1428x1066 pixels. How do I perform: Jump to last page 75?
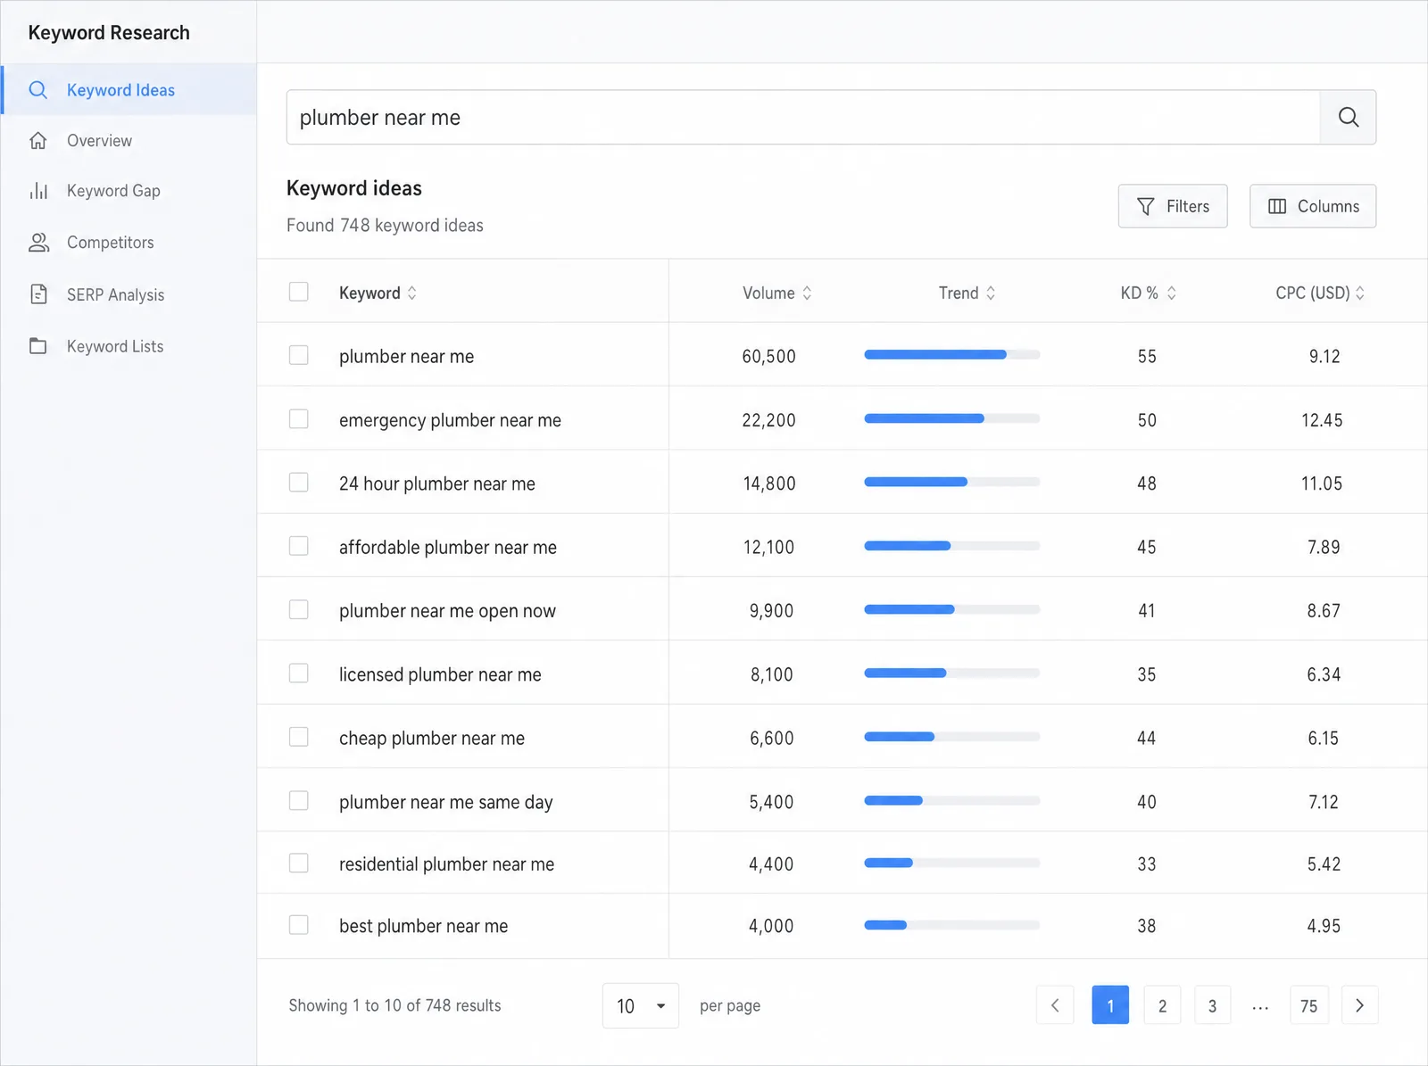point(1309,1005)
